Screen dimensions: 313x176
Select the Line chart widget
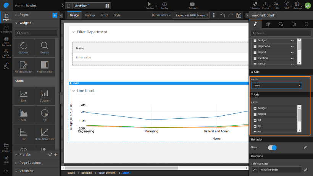24,95
